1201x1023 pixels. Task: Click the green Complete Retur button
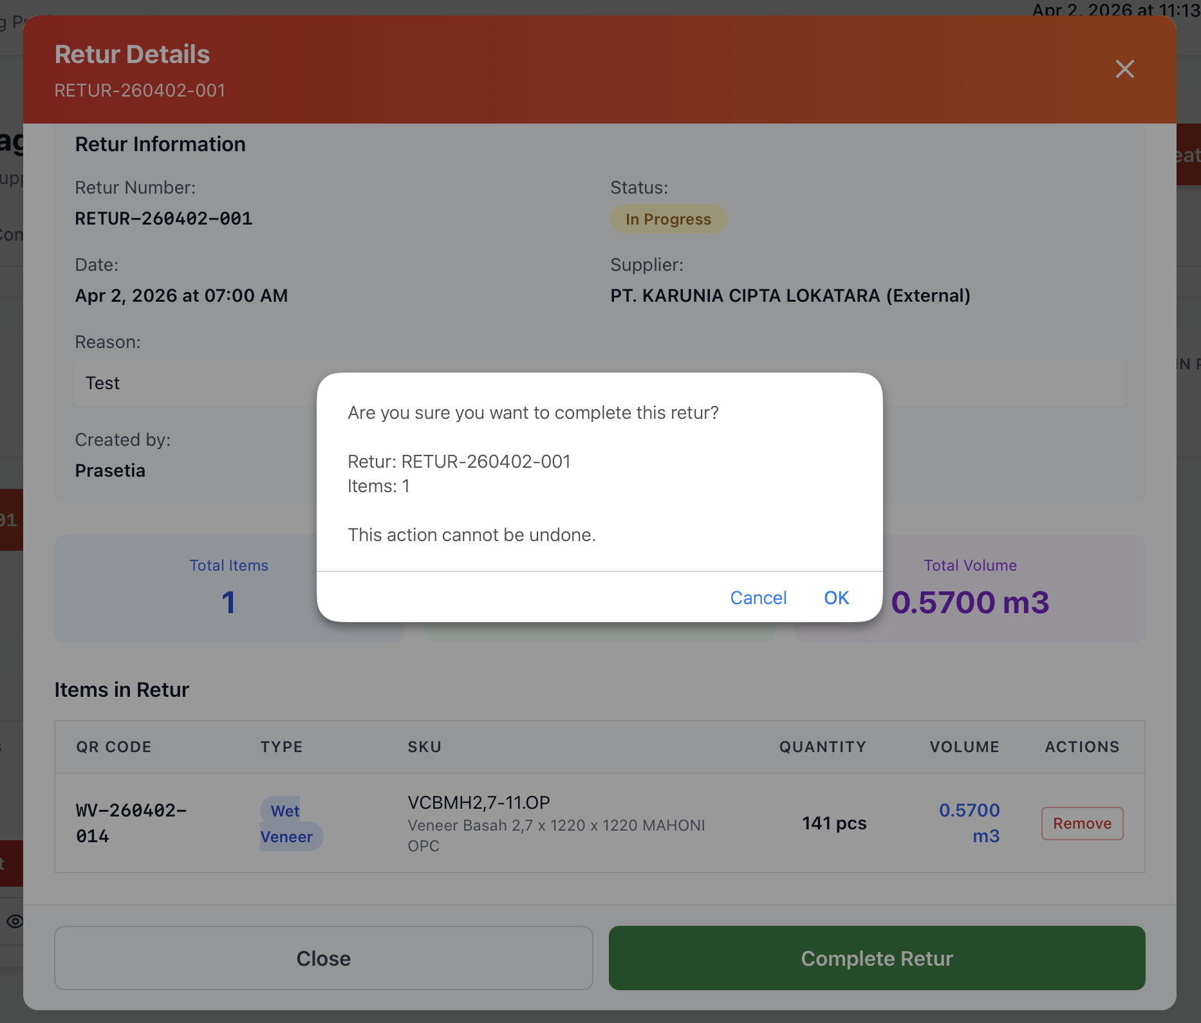pos(877,958)
